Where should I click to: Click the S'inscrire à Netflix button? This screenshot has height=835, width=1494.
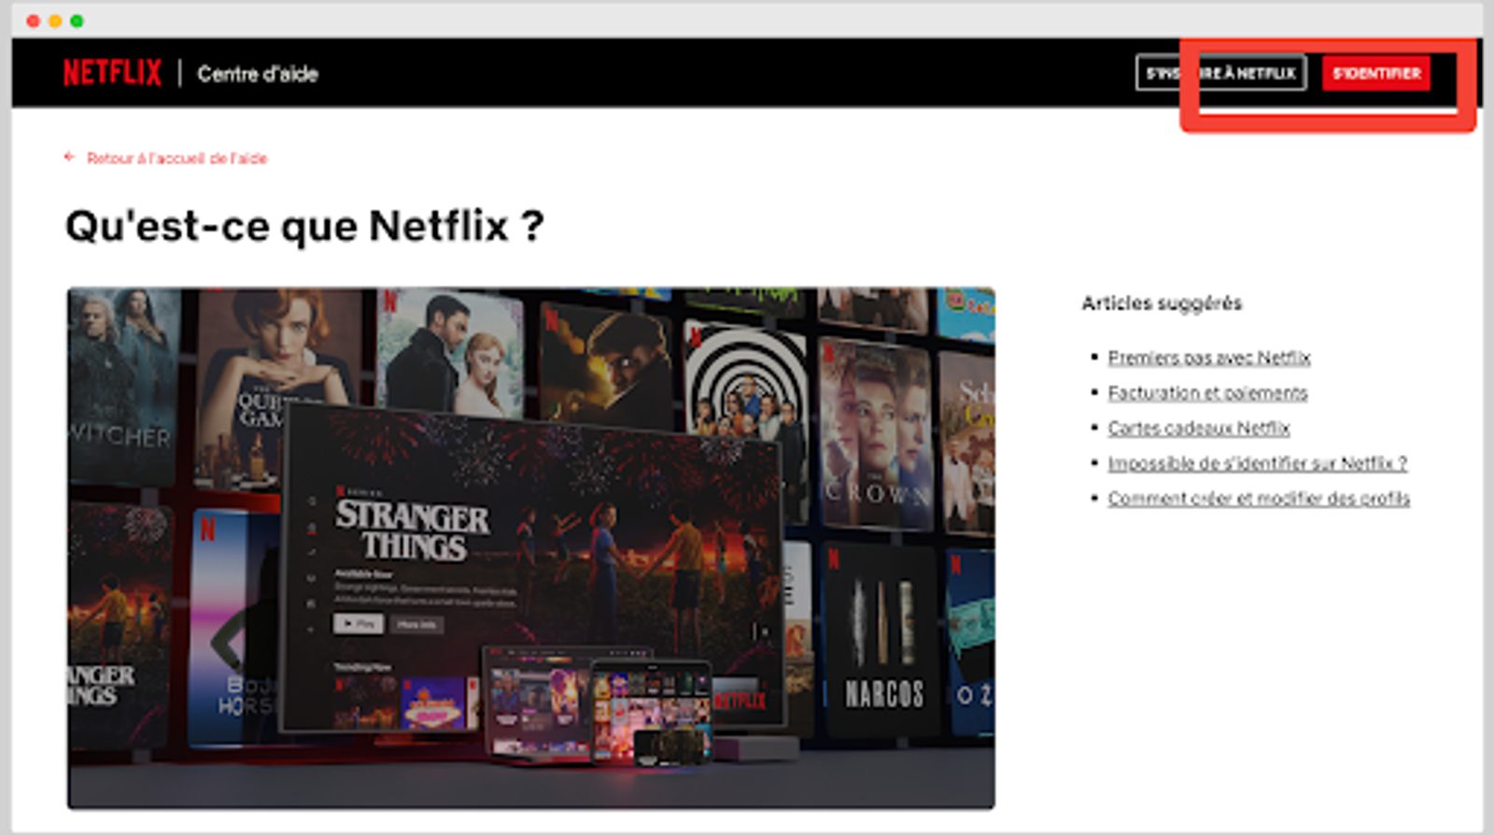[1220, 73]
